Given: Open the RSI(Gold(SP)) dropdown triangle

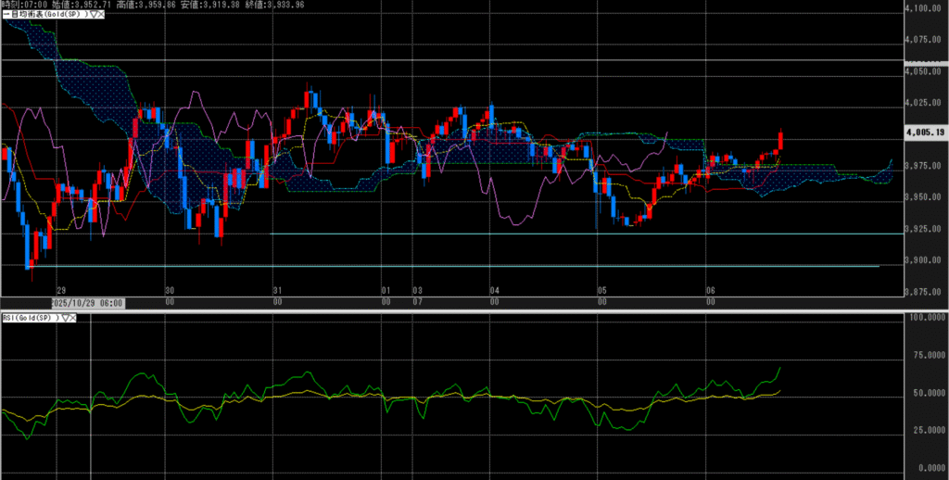Looking at the screenshot, I should [x=64, y=318].
